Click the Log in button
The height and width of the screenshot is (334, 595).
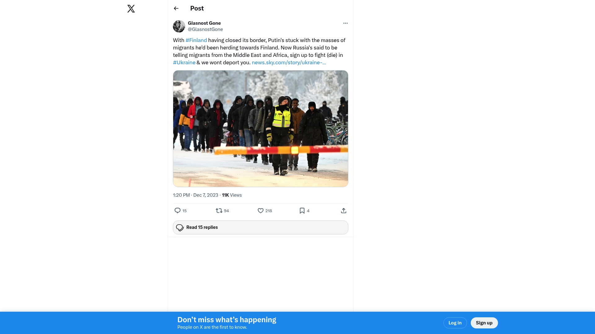[x=455, y=323]
